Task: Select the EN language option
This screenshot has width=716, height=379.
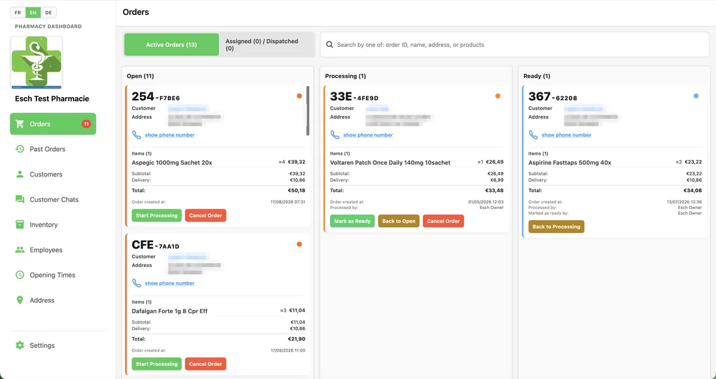Action: pyautogui.click(x=33, y=13)
